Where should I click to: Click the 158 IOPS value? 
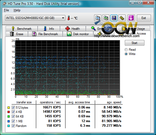coord(54,126)
